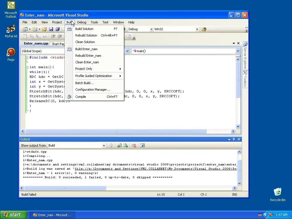Clear all Output panel text
This screenshot has height=219, width=292.
[134, 145]
